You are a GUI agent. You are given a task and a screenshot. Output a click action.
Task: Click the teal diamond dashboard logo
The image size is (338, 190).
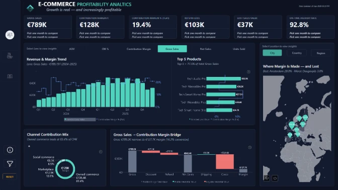coord(30,8)
